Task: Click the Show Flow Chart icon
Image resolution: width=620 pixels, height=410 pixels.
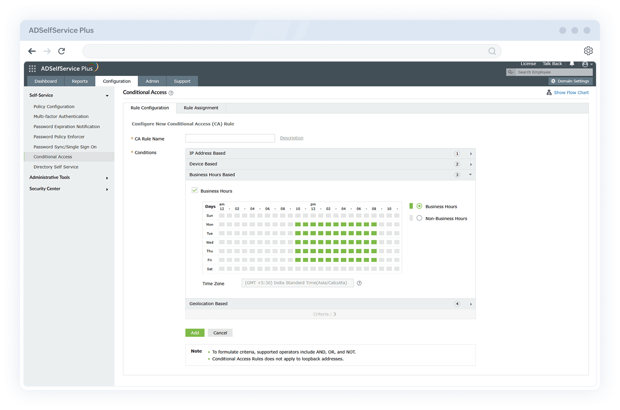Action: tap(549, 92)
